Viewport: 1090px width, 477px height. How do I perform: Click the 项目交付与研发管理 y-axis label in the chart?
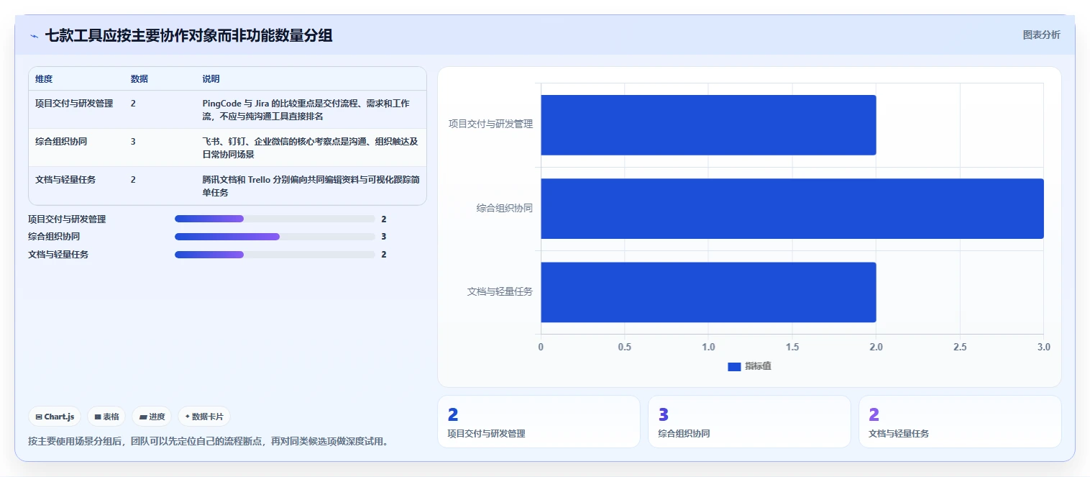point(490,124)
